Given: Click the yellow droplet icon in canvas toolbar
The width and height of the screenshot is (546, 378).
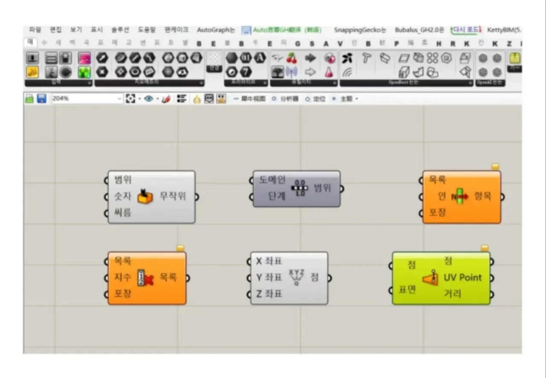Looking at the screenshot, I should click(x=197, y=99).
